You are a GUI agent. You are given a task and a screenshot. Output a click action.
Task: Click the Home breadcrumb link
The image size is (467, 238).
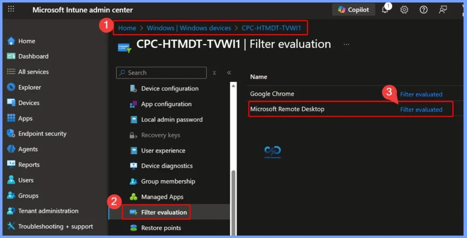click(127, 28)
